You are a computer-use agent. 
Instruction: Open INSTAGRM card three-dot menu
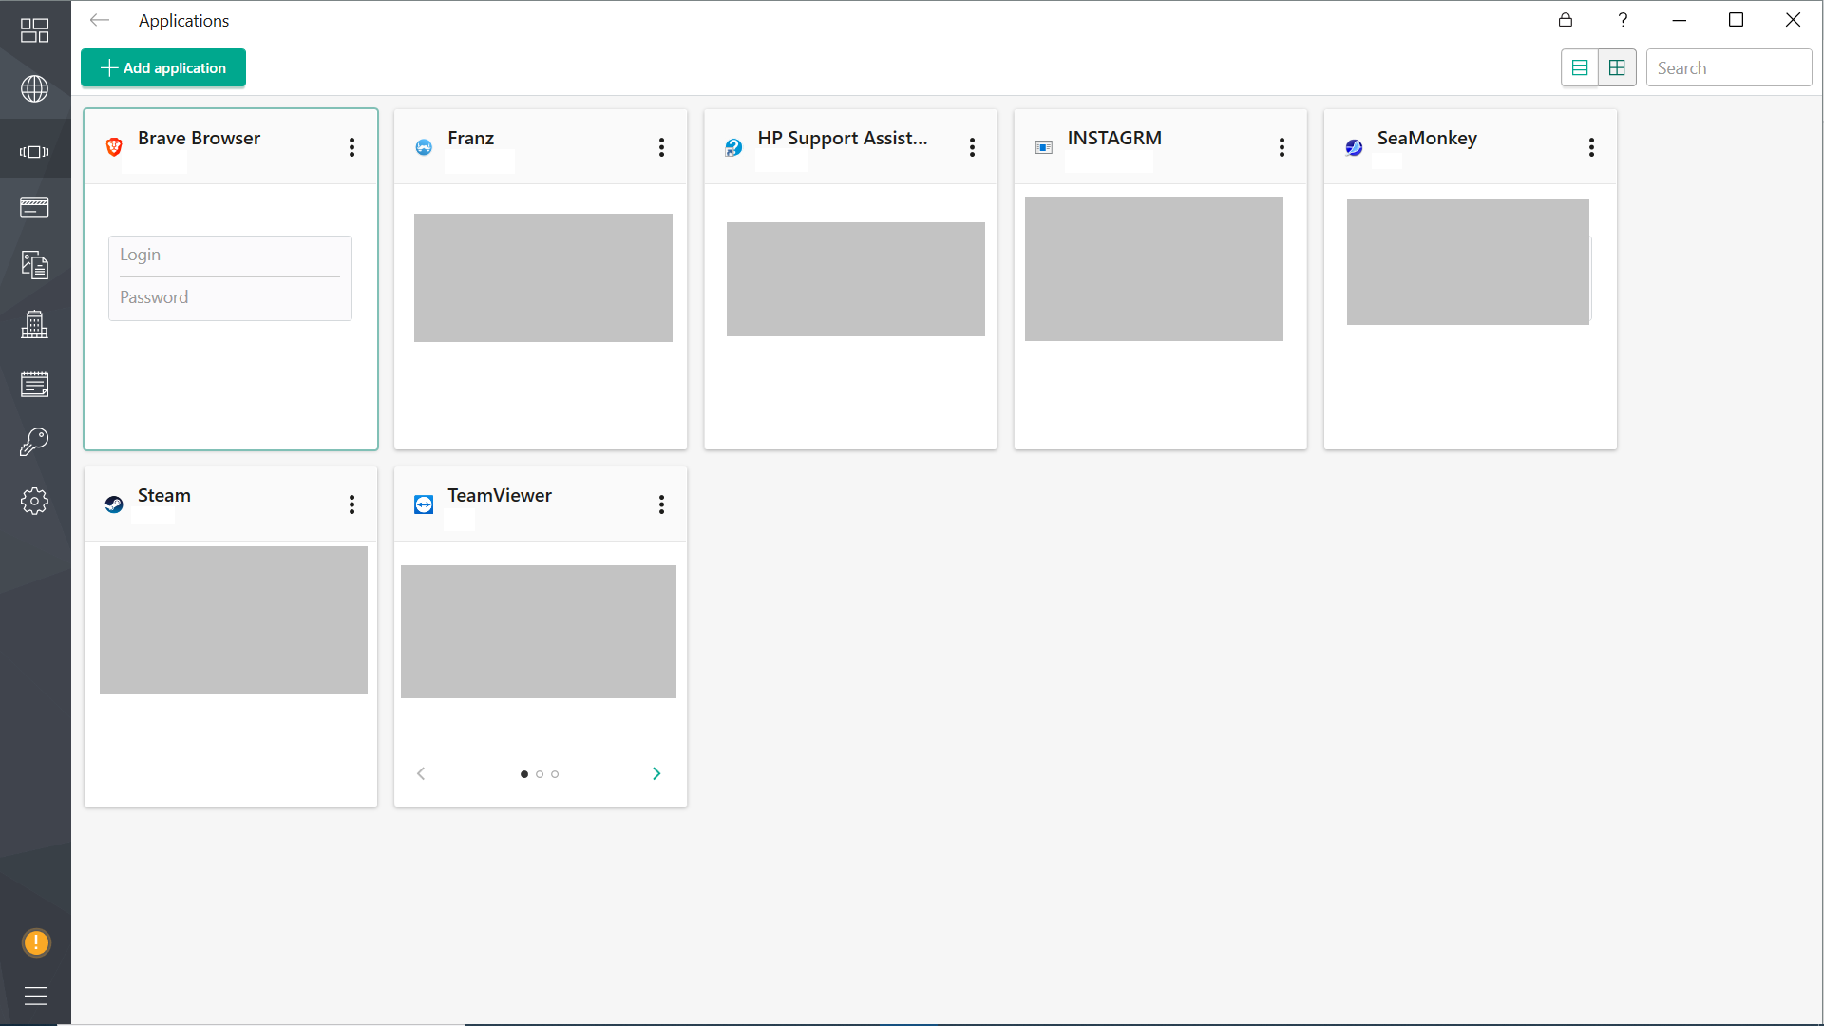(x=1282, y=147)
